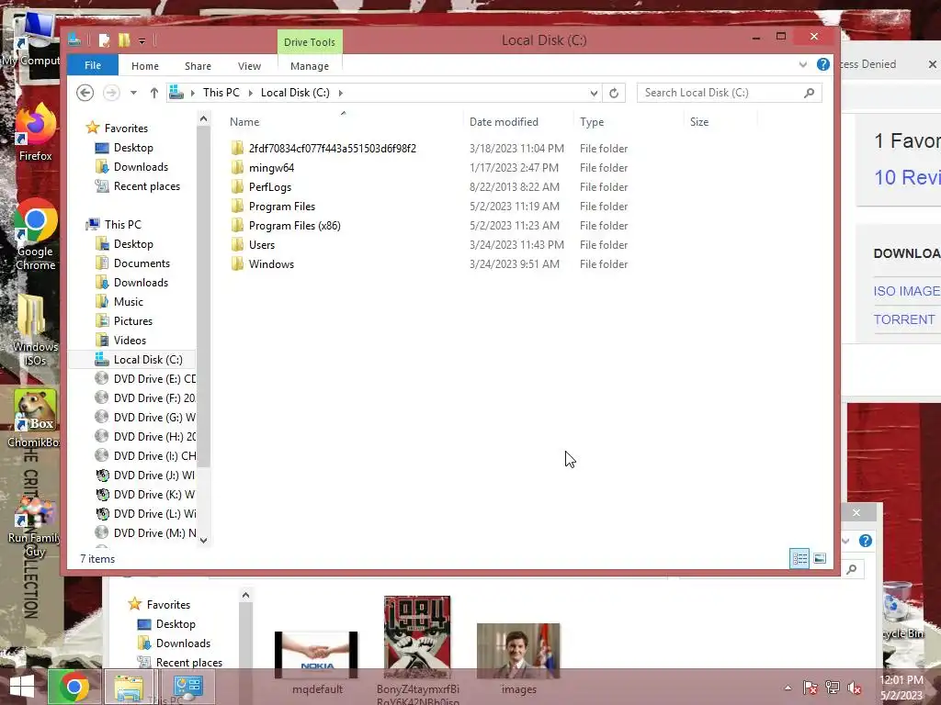Show hidden tray icons arrow
Screen dimensions: 941x705
[788, 688]
